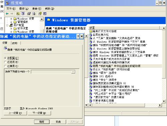This screenshot has width=167, height=126.
Task: Click the 用户配置 user icon in tree
Action: click(x=11, y=25)
